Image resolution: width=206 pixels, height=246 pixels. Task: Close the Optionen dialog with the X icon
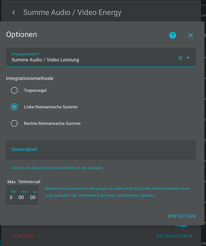[x=191, y=35]
